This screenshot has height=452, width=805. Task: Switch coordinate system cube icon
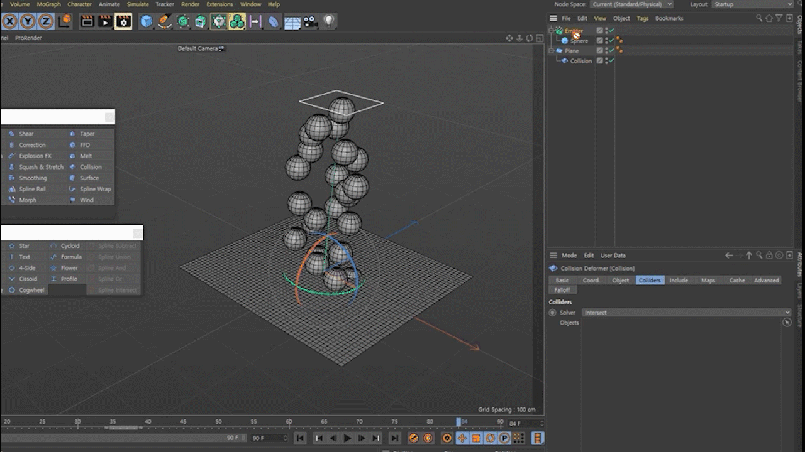[x=65, y=22]
